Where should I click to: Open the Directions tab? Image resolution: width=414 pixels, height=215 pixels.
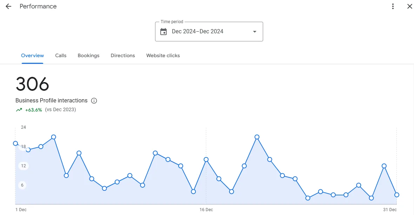(x=123, y=56)
